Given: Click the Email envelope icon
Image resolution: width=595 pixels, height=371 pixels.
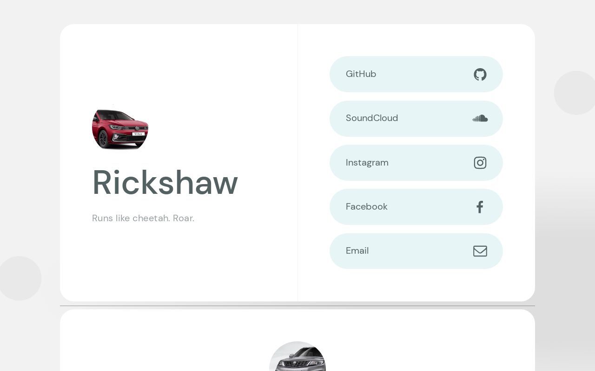Looking at the screenshot, I should click(480, 251).
